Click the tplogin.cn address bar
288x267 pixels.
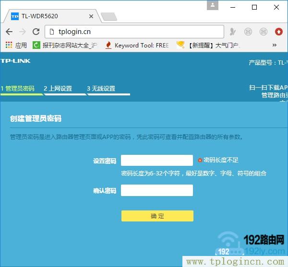134,32
